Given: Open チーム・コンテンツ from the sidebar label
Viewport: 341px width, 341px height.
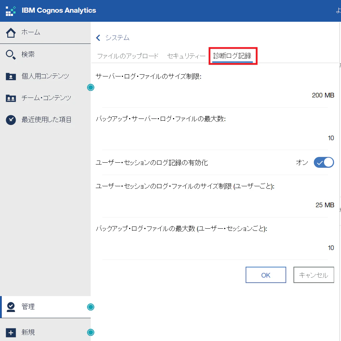Looking at the screenshot, I should (46, 98).
